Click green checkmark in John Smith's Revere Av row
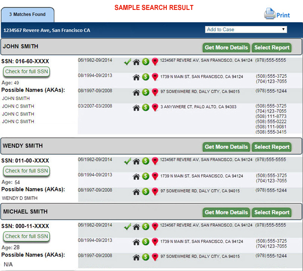 click(128, 61)
